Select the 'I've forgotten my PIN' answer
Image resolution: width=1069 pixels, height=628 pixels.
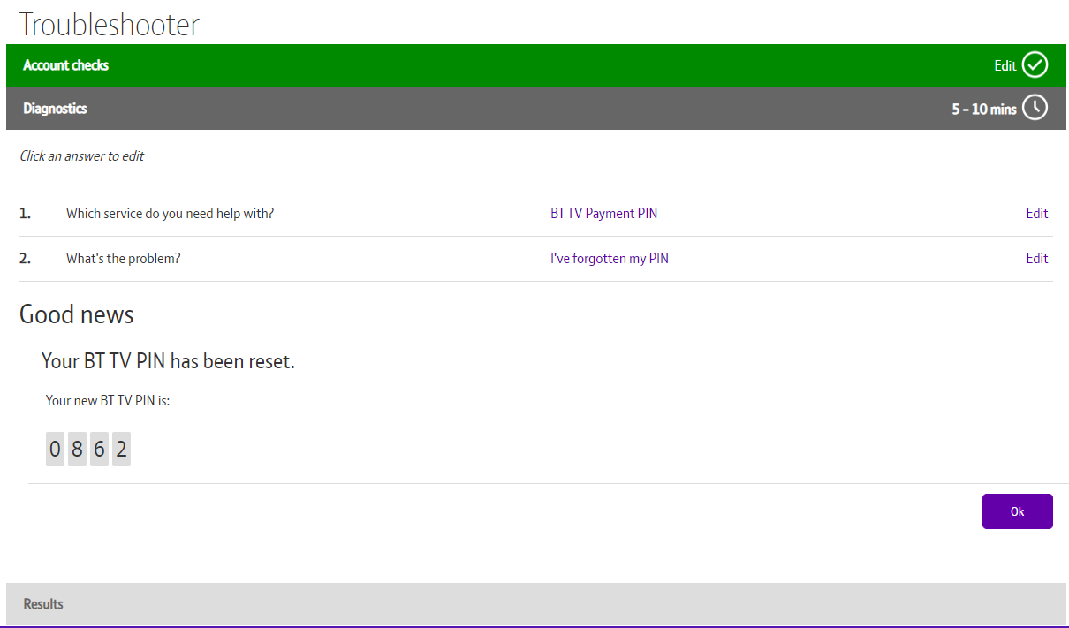(x=609, y=259)
